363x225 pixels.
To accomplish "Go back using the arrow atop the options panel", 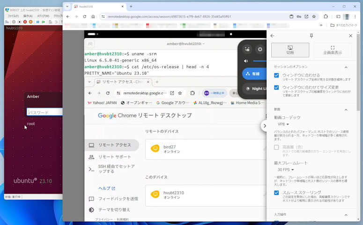I will click(273, 36).
